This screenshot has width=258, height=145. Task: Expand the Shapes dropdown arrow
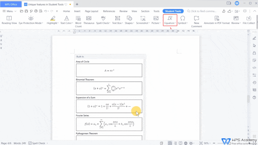point(134,23)
